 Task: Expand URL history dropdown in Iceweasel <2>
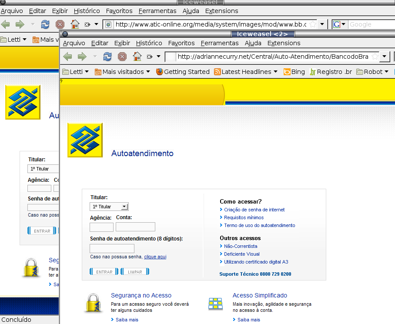(x=385, y=57)
